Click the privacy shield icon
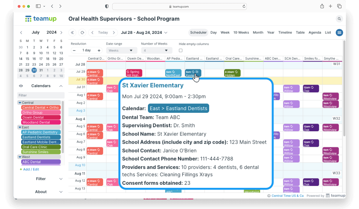 [x=107, y=7]
